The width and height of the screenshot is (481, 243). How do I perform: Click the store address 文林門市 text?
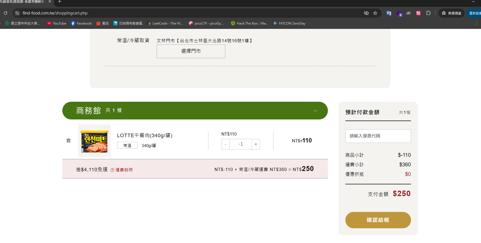pyautogui.click(x=205, y=41)
